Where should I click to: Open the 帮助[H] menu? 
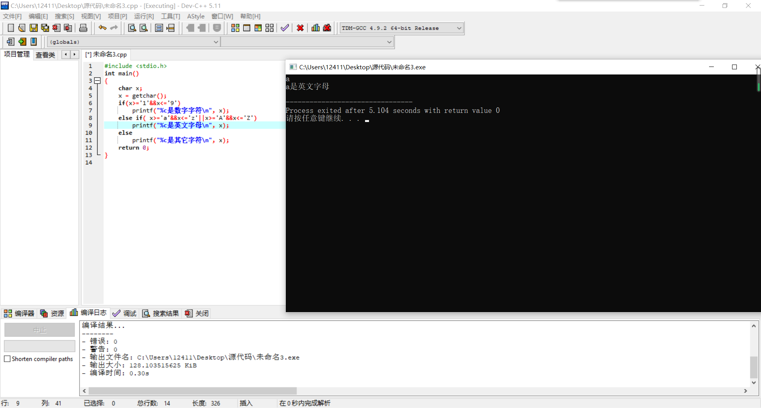(x=250, y=16)
